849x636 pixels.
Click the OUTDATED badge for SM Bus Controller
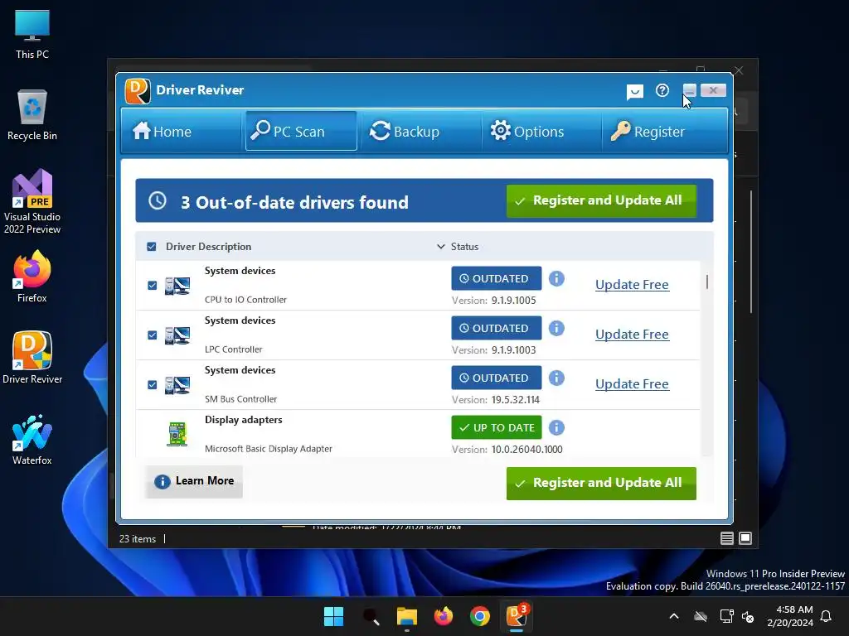coord(497,378)
